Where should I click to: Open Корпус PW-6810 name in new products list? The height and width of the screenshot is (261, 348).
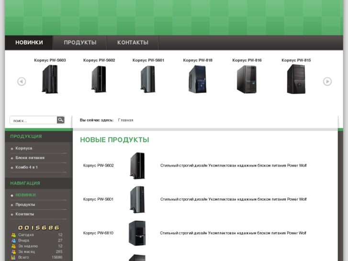tap(98, 233)
